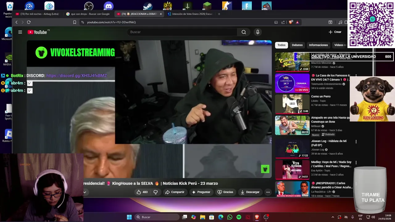This screenshot has height=222, width=395.
Task: Open Discord invite link in chat overlay
Action: 77,76
